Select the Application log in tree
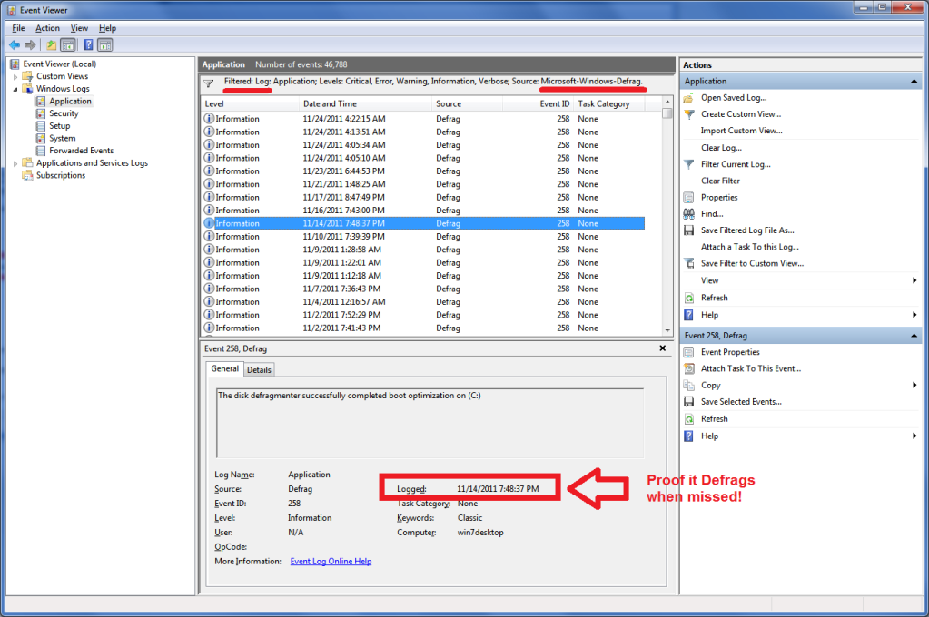The height and width of the screenshot is (617, 929). coord(70,102)
